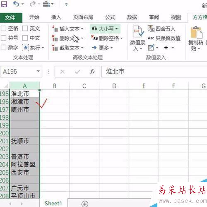
Task: Click the sheet scroll right arrow
Action: (x=22, y=204)
